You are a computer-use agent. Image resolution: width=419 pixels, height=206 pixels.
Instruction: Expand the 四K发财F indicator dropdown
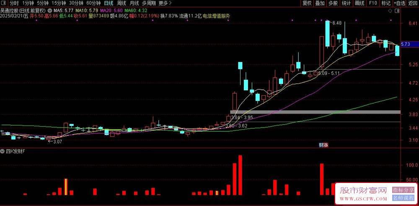[x=3, y=151]
